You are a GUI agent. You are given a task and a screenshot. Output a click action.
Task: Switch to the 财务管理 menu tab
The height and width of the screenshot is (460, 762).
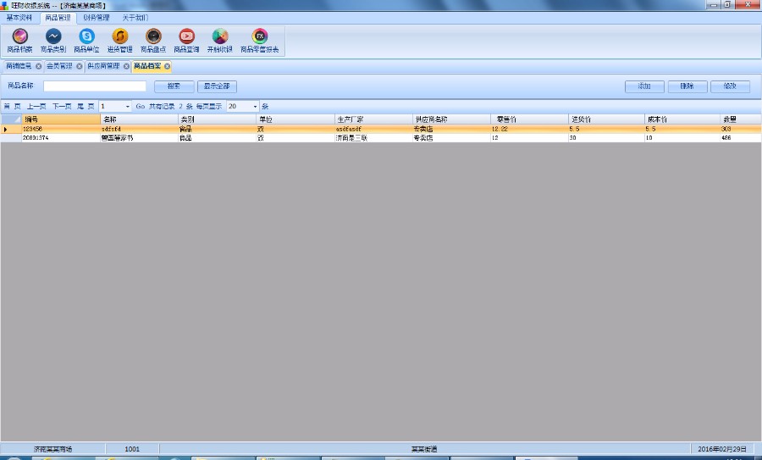pyautogui.click(x=96, y=17)
